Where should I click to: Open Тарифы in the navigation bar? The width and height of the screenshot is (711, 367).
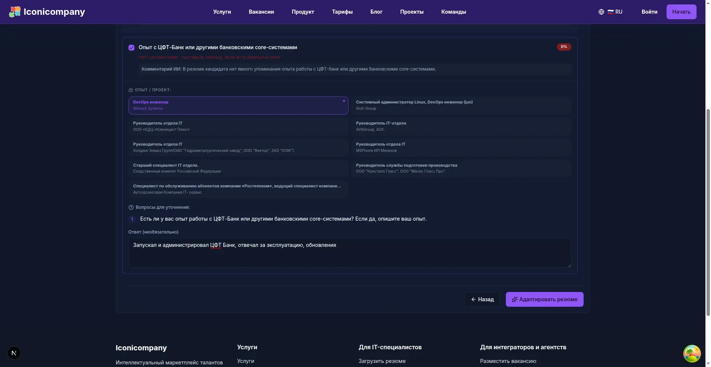[342, 12]
